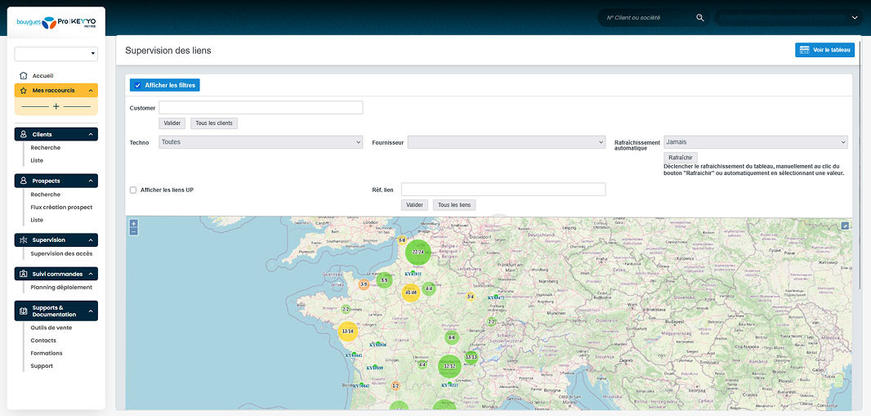Open the Techno dropdown showing Toutes
Viewport: 871px width, 416px height.
pos(261,142)
